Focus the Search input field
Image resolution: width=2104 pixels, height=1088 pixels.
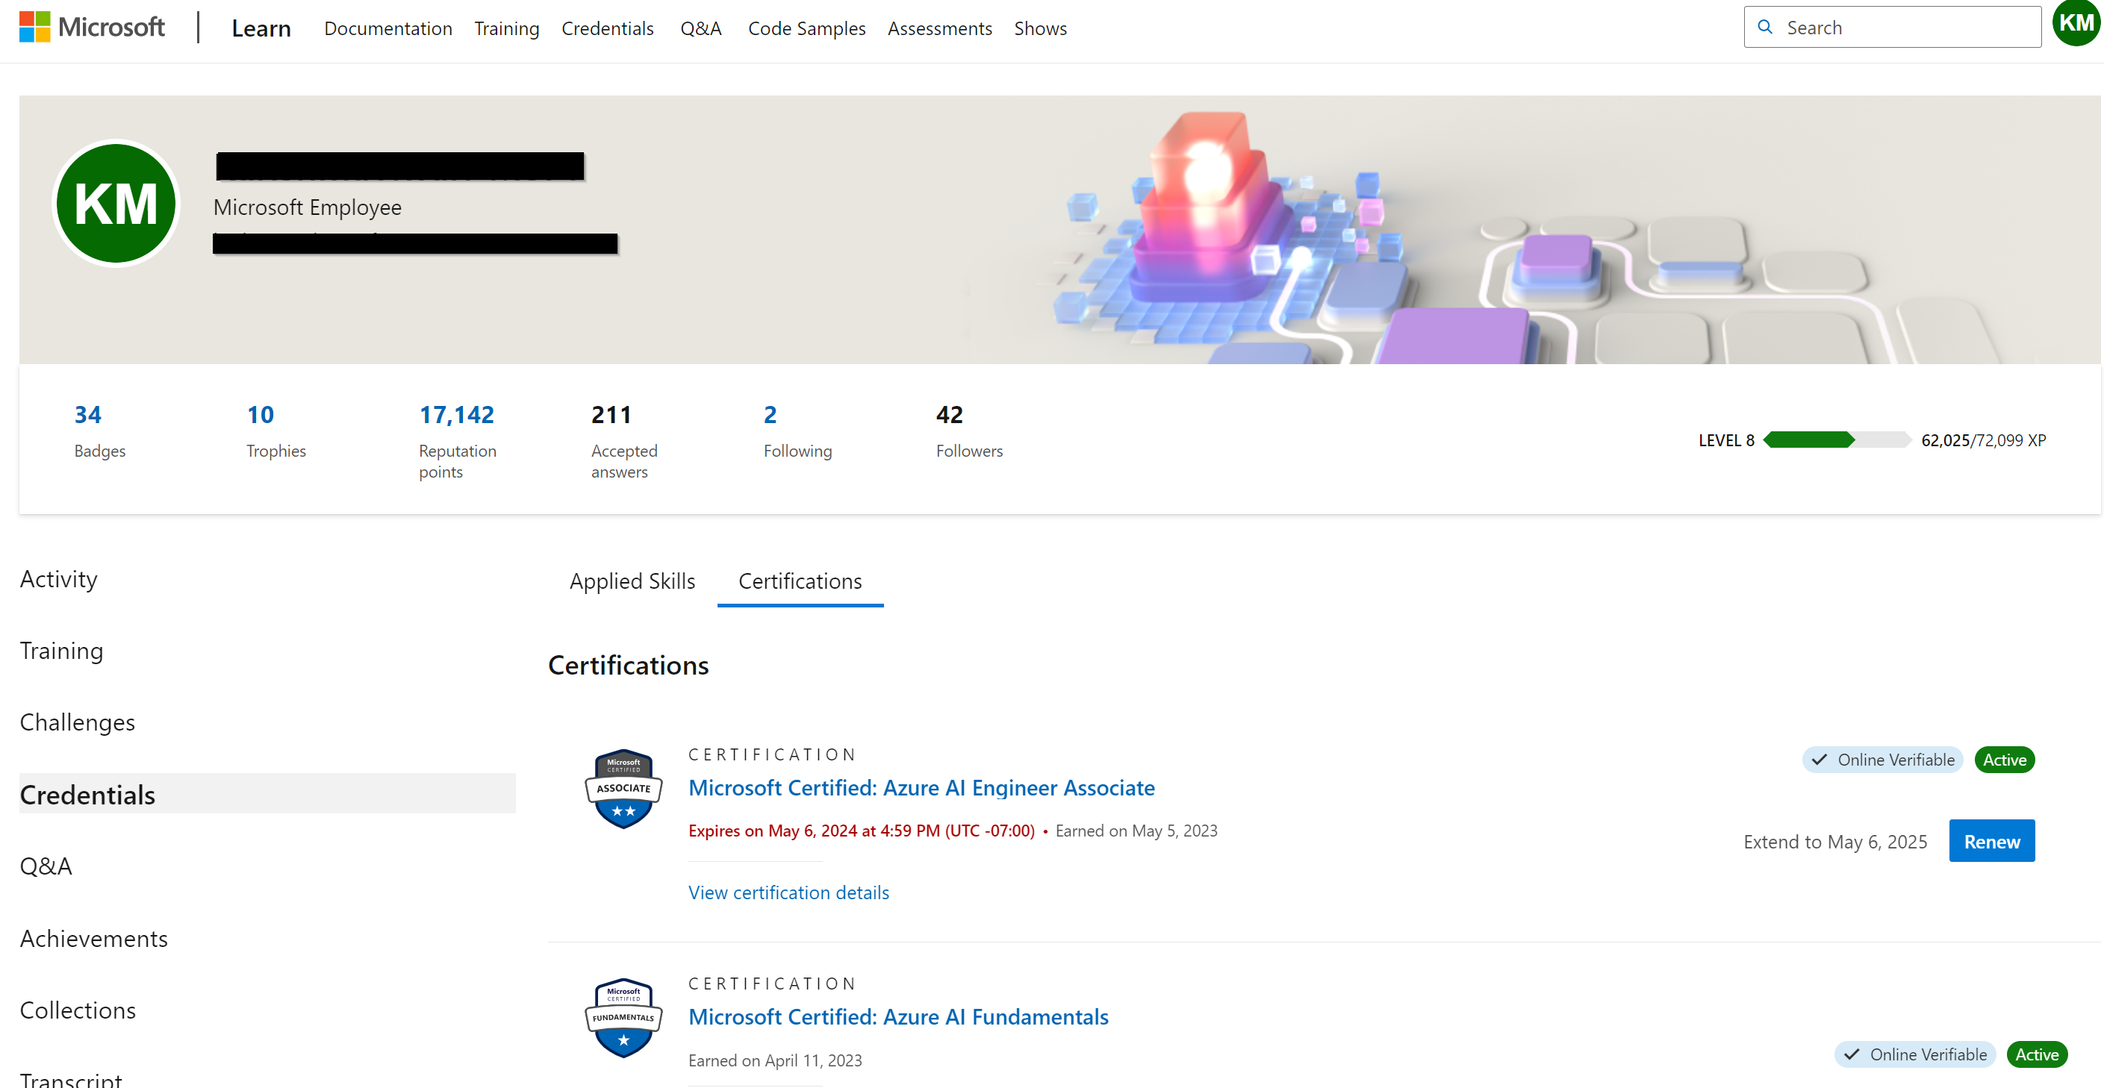1892,27
